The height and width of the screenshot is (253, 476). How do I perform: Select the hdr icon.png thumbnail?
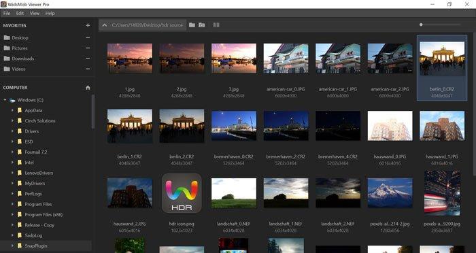[x=182, y=193]
